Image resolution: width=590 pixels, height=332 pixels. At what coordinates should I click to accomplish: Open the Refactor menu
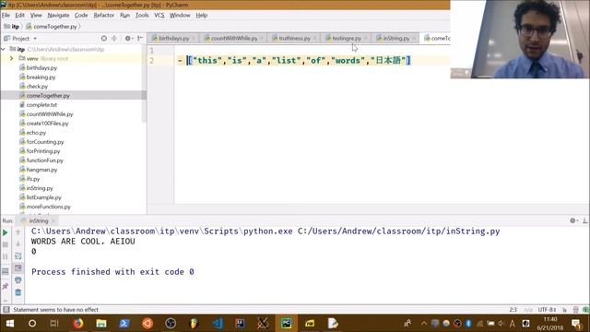(104, 15)
